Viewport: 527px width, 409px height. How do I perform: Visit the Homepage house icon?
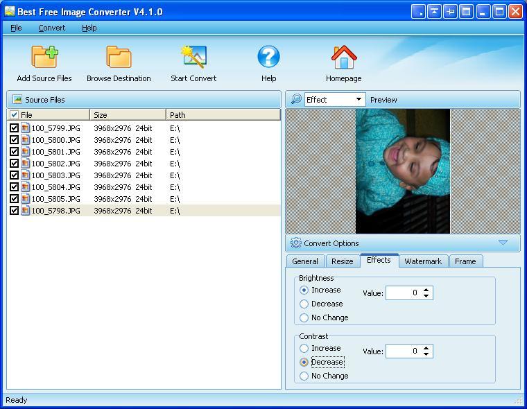pos(344,57)
